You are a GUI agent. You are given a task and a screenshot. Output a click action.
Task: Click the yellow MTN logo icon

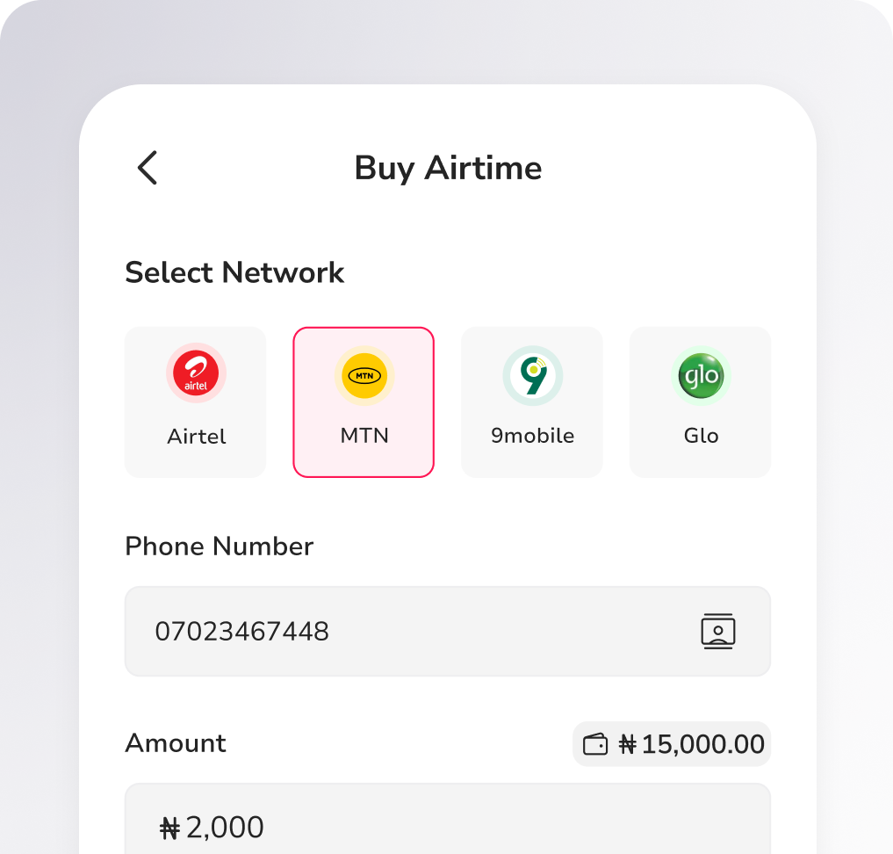point(364,376)
